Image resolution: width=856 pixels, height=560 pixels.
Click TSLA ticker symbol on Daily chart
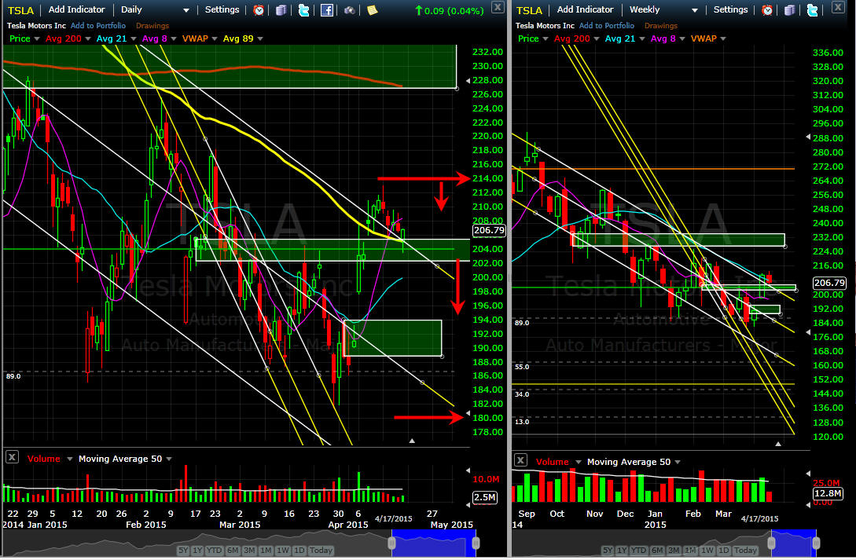[x=20, y=10]
